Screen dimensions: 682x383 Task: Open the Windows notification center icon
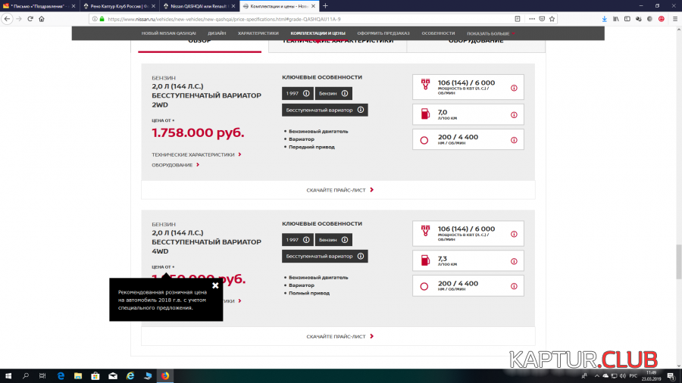click(x=671, y=376)
